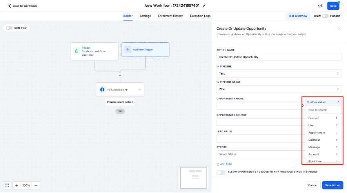
Task: Toggle Draft to Publish switch
Action: [325, 16]
